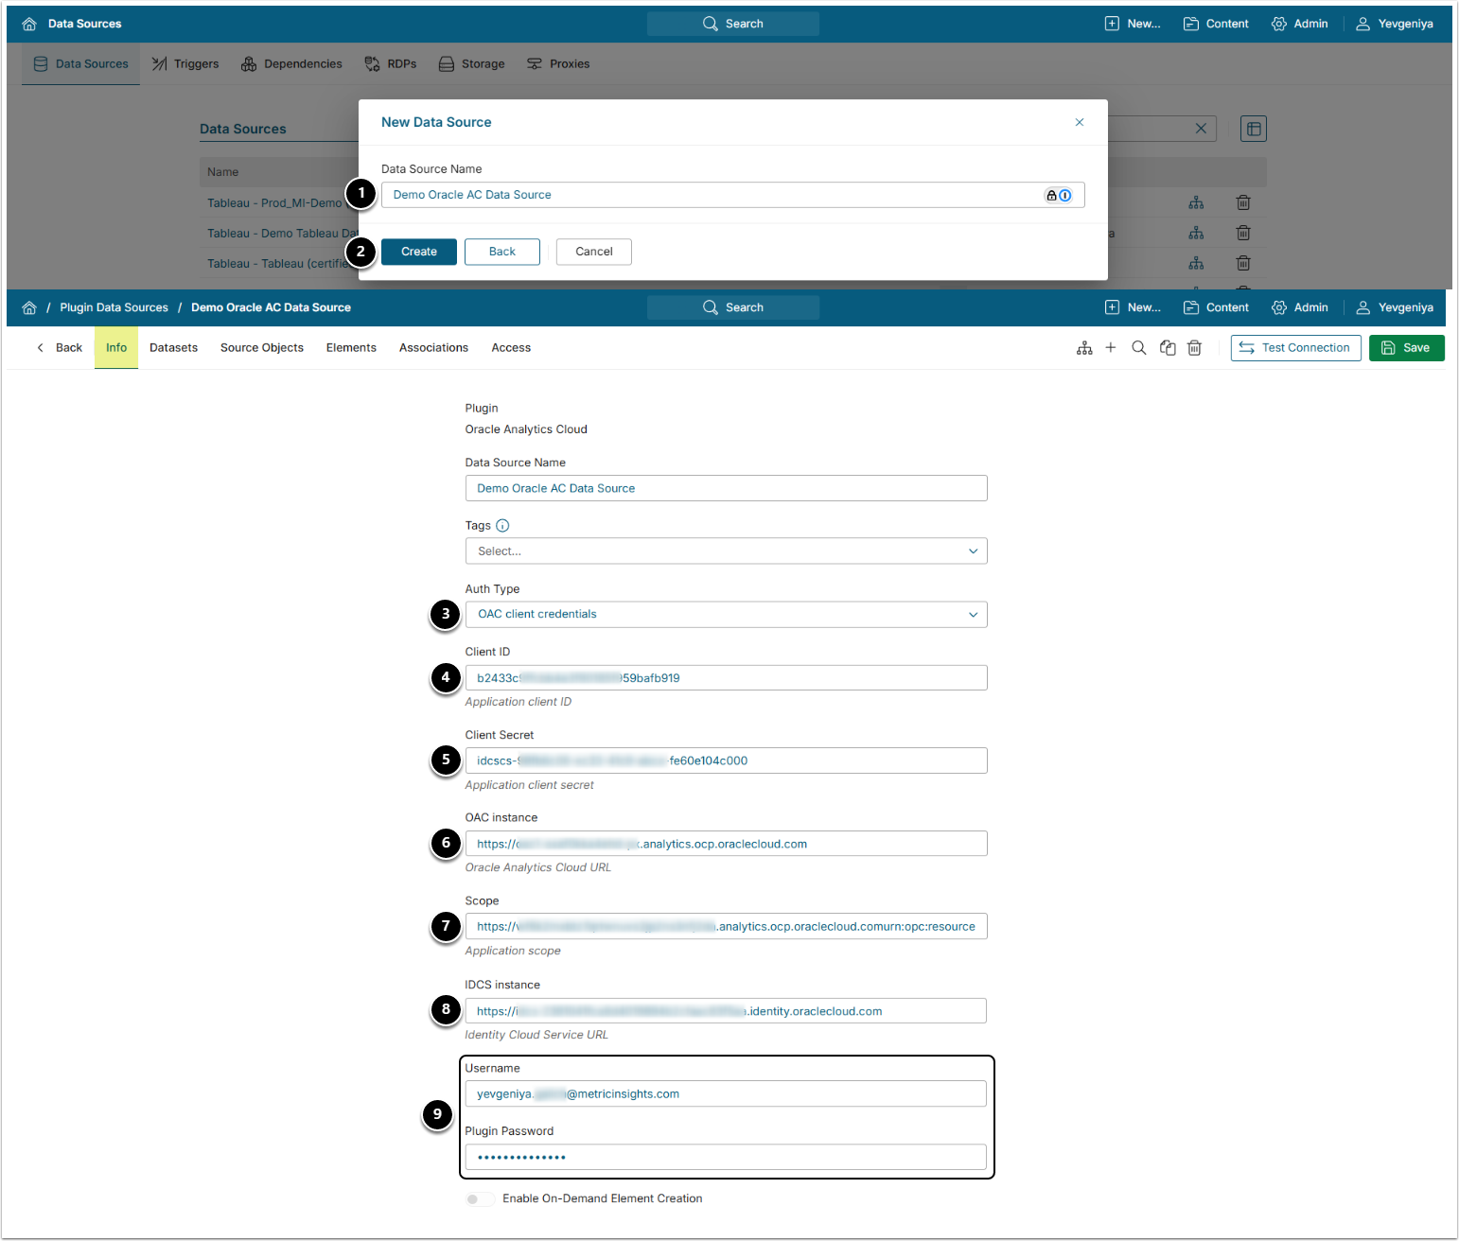
Task: Click the Create button in the dialog
Action: pyautogui.click(x=419, y=252)
